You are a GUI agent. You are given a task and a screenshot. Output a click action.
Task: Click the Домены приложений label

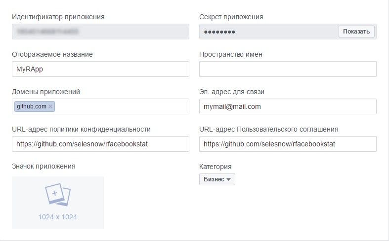(46, 92)
